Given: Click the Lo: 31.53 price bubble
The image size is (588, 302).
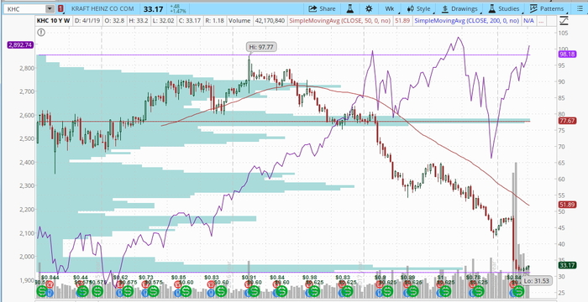Looking at the screenshot, I should (x=537, y=281).
